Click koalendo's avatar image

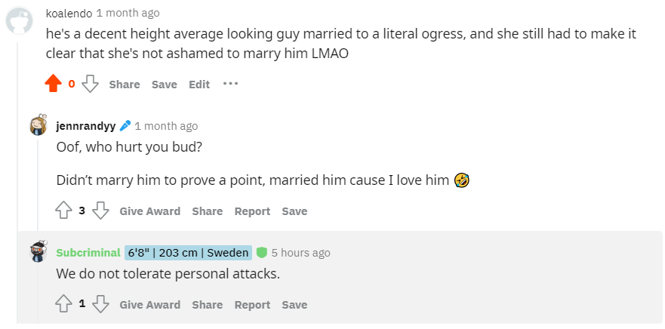click(20, 20)
